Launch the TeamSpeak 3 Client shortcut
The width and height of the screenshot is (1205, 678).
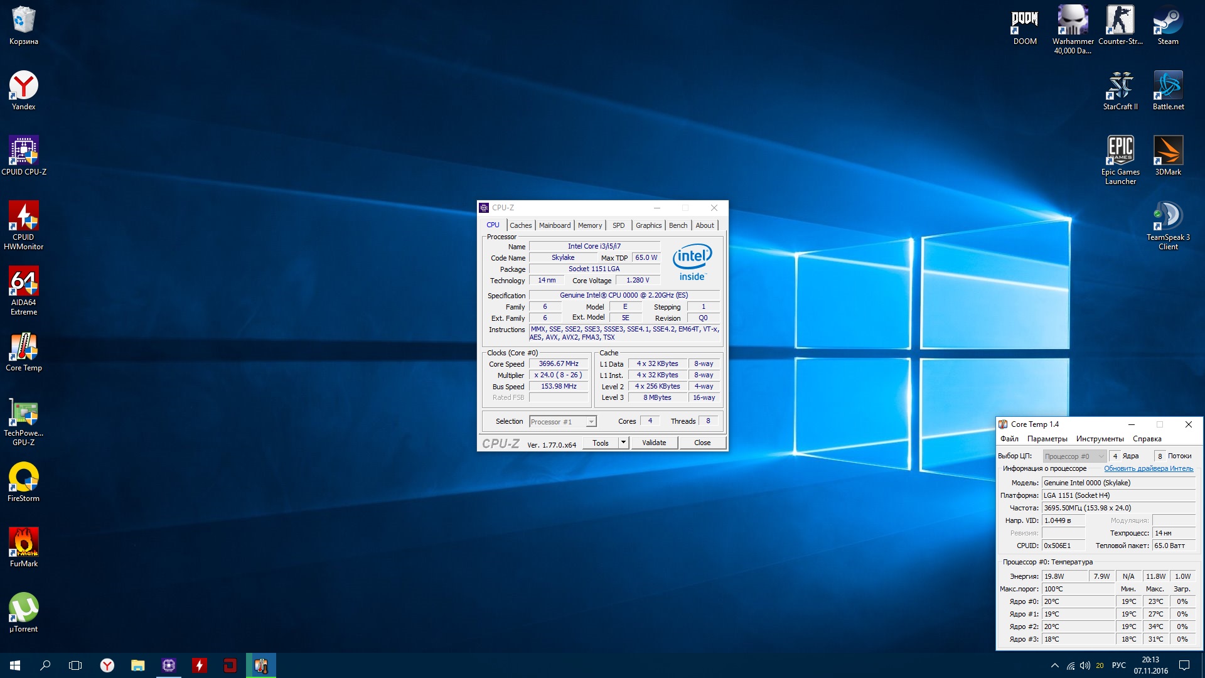click(1168, 217)
